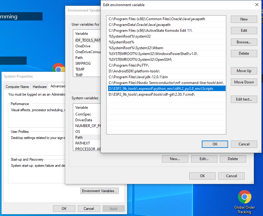This screenshot has width=263, height=216.
Task: Click OK in Environment Variables window
Action: [x=202, y=176]
